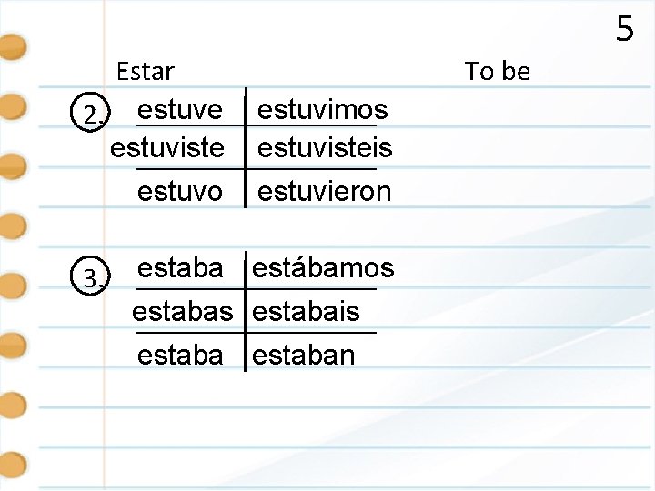Click the vertical divider of the estuve table

[x=246, y=147]
